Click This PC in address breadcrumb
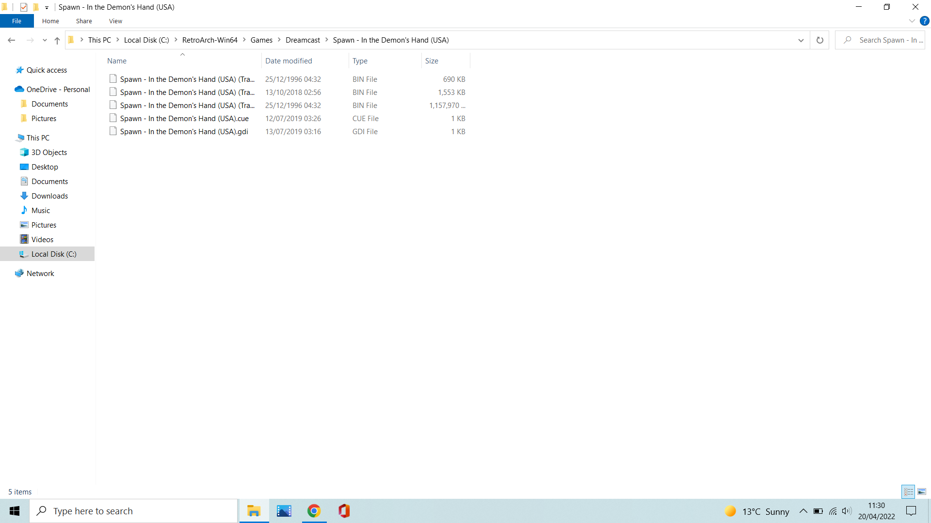931x523 pixels. tap(99, 40)
